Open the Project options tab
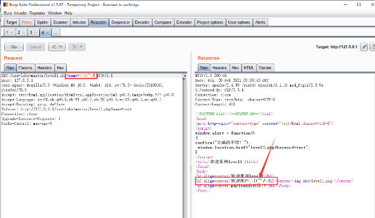The width and height of the screenshot is (375, 218). pyautogui.click(x=210, y=22)
